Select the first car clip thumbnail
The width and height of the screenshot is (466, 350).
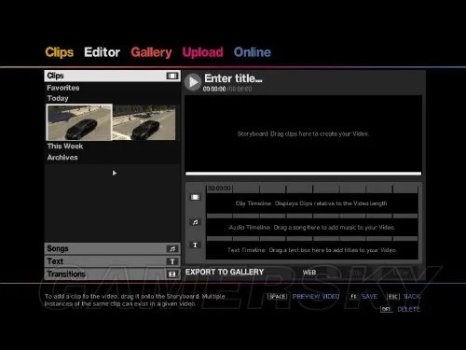79,122
